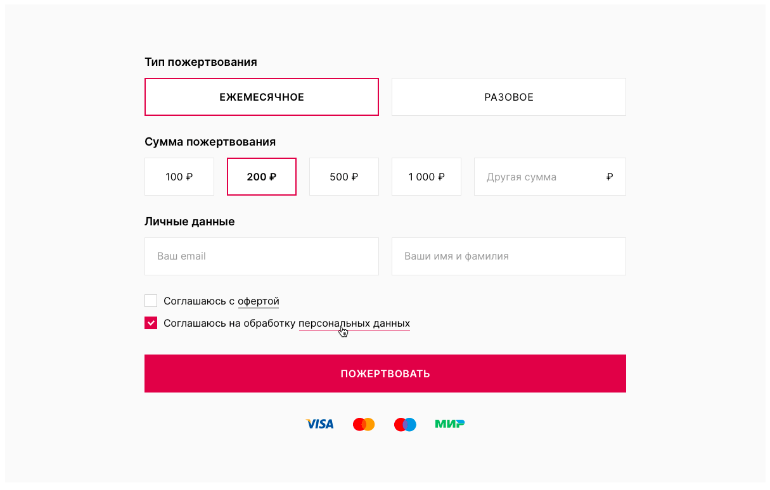
Task: Click the Личные данные section heading
Action: coord(189,222)
